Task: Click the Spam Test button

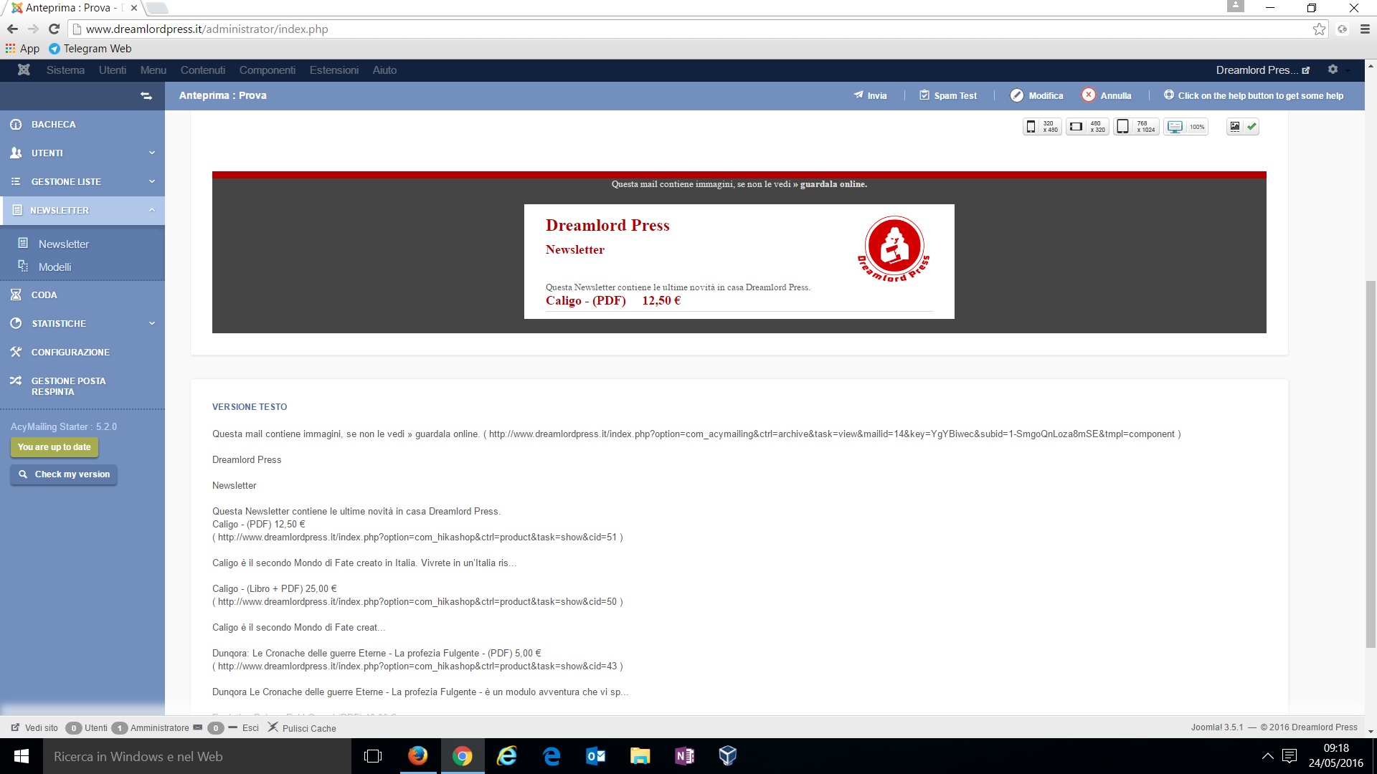Action: click(x=948, y=95)
